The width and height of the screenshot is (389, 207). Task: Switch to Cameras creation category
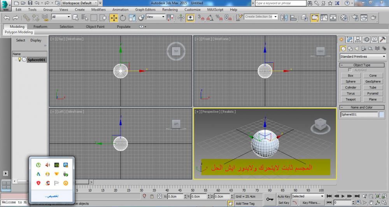(364, 48)
